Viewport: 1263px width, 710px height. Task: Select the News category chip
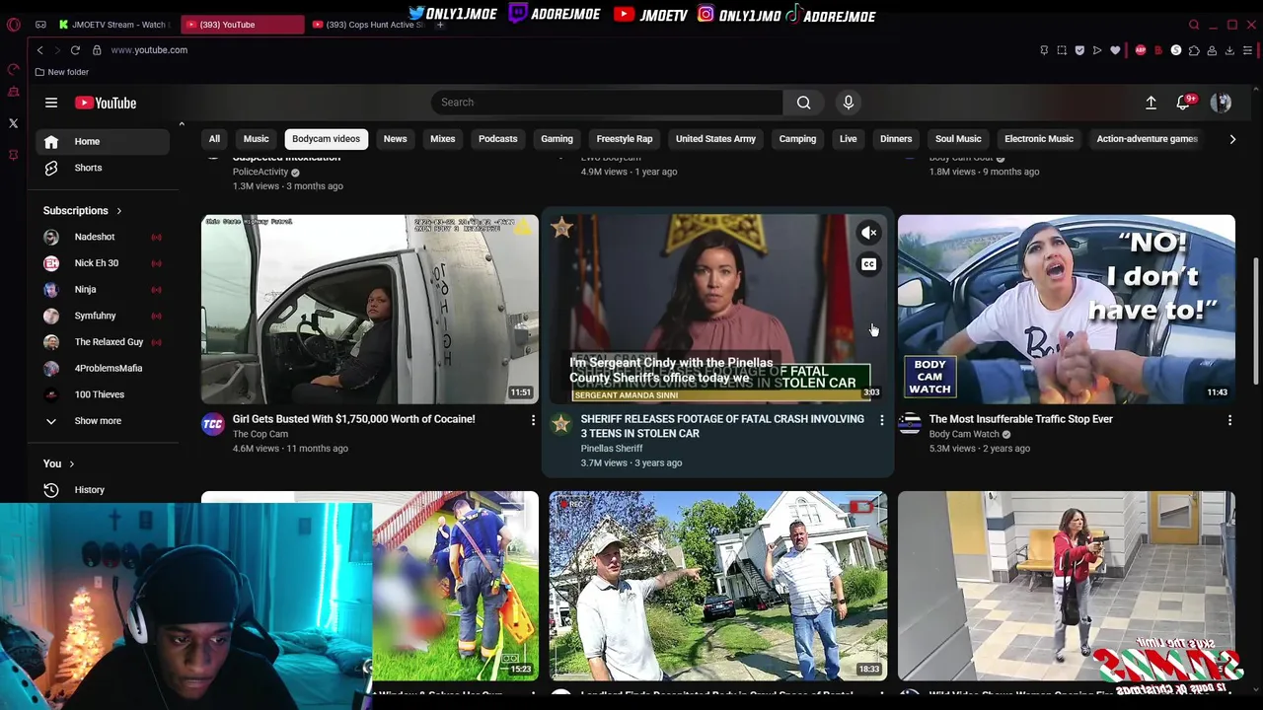[395, 139]
